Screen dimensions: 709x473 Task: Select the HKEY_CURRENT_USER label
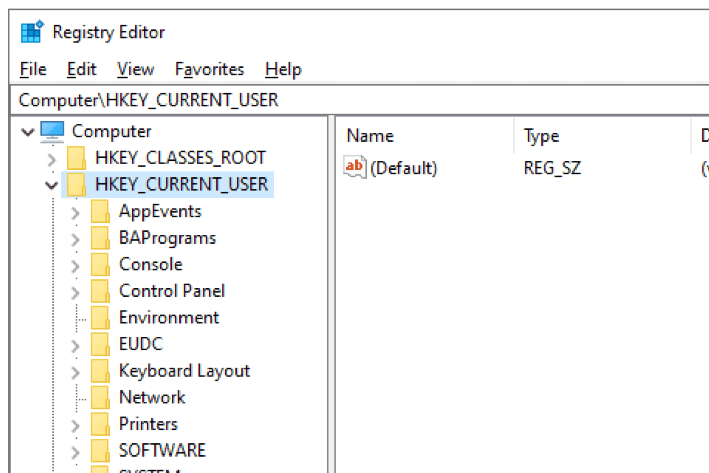181,184
